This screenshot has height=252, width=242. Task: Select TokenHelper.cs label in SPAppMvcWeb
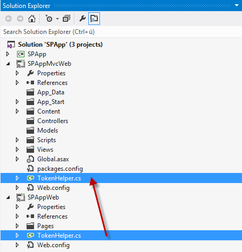59,178
